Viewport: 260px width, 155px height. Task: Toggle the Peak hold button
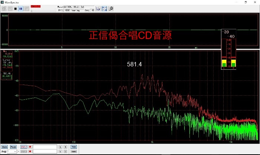click(13, 147)
